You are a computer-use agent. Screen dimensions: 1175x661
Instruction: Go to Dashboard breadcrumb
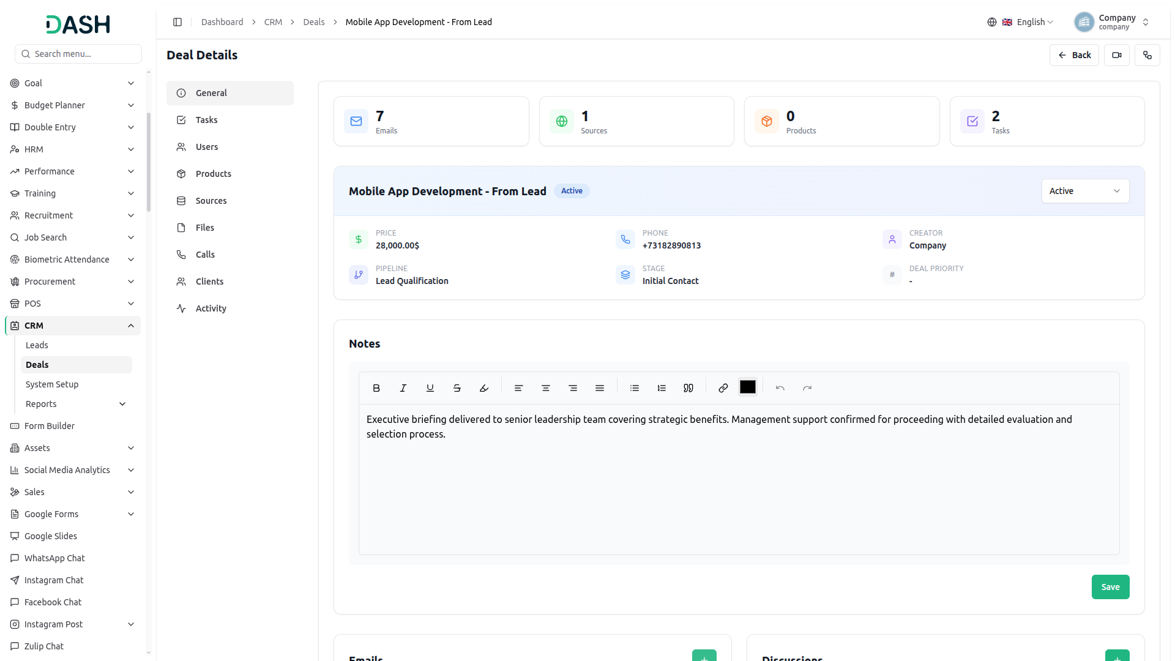[222, 22]
